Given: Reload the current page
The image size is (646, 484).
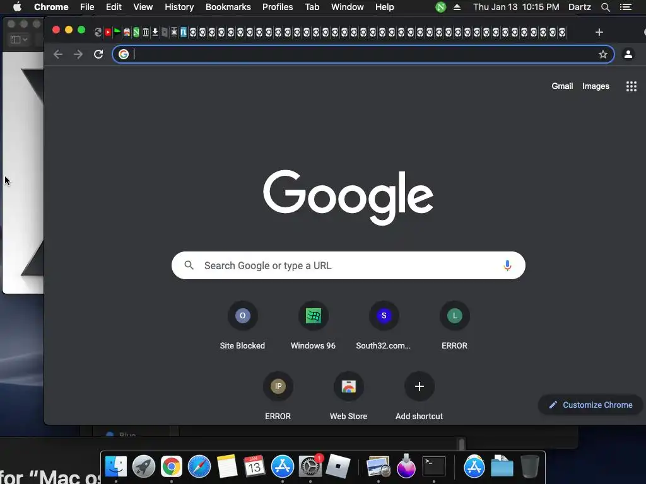Looking at the screenshot, I should [x=98, y=54].
